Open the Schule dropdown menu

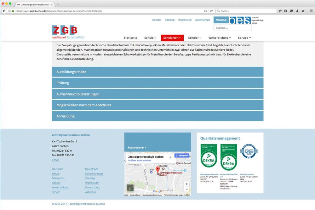point(150,37)
